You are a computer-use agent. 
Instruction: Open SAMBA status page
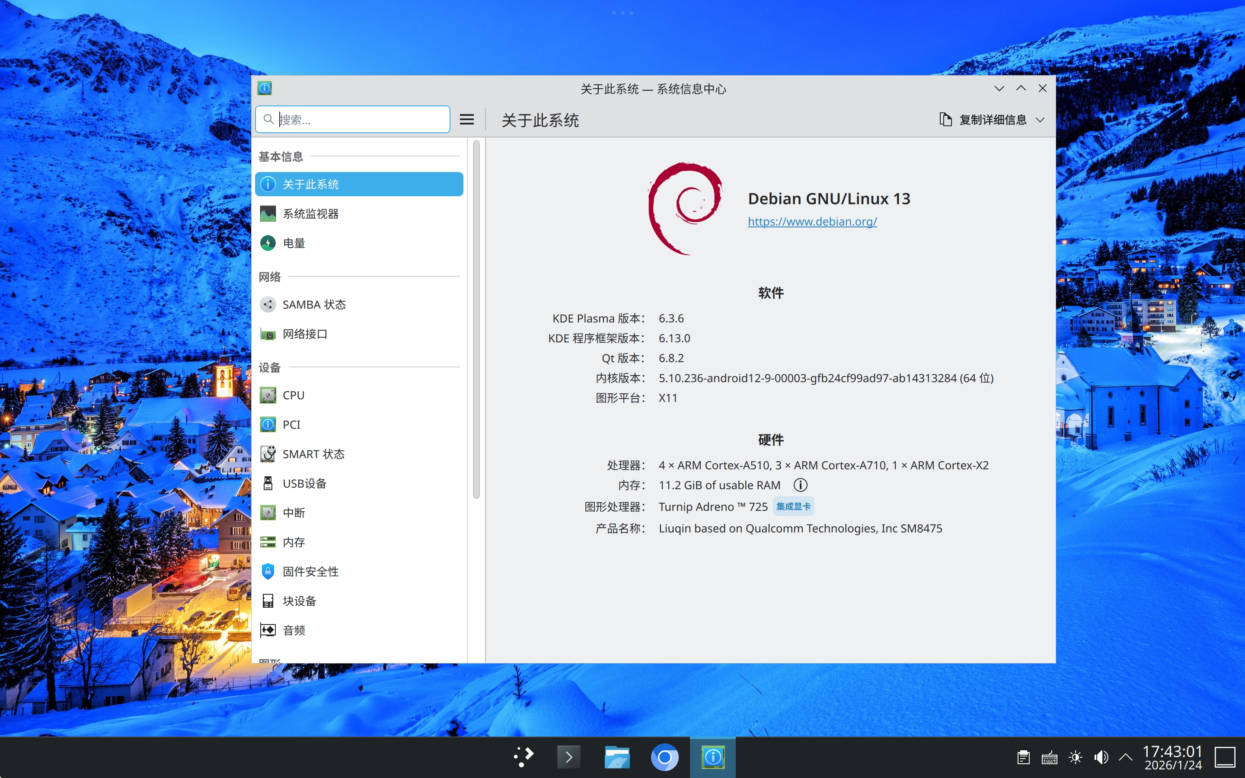pyautogui.click(x=314, y=305)
